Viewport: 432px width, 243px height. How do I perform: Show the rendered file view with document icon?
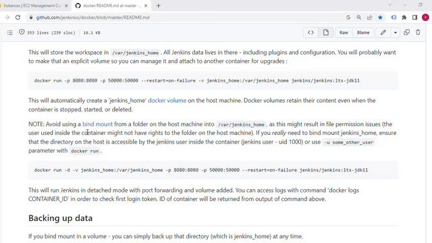[x=325, y=32]
